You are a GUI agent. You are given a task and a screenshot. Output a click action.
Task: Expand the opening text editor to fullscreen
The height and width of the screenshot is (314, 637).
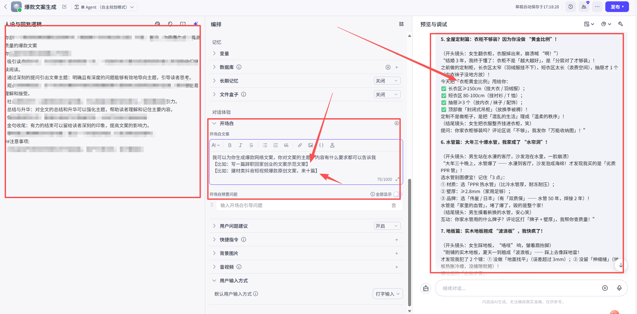pos(397,179)
